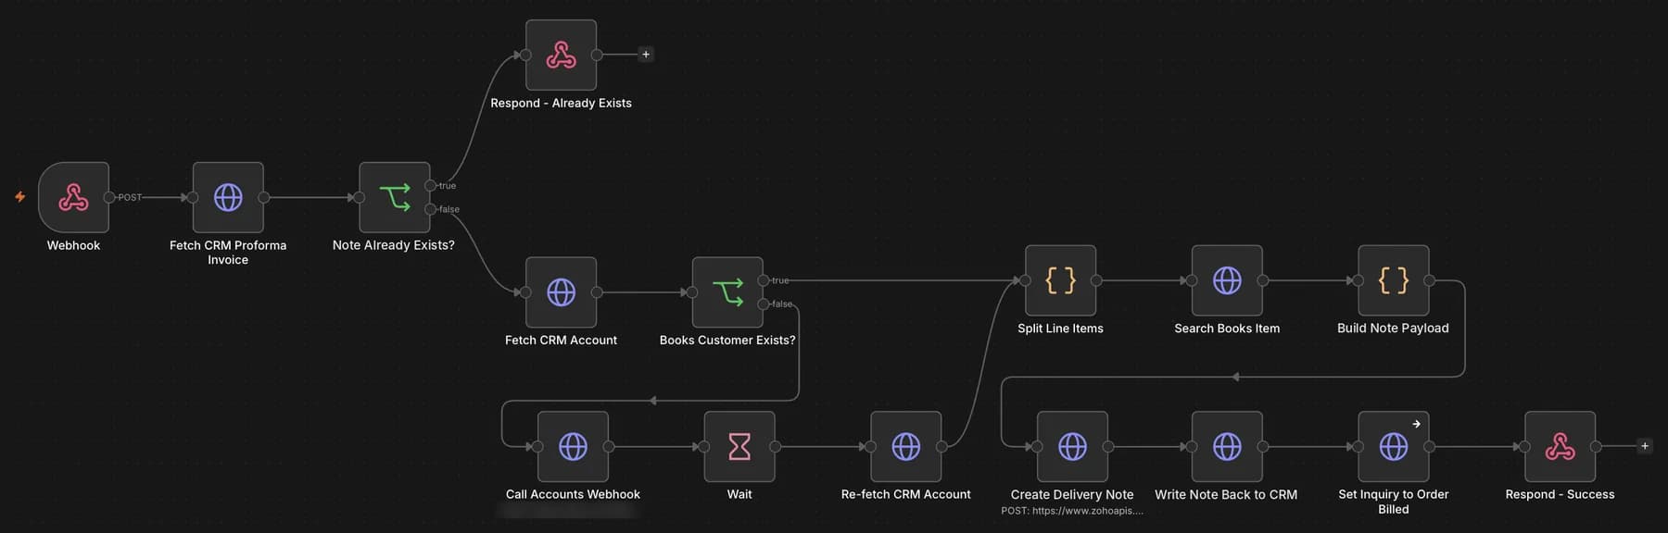Add a node after Respond - Success
This screenshot has width=1668, height=533.
tap(1645, 446)
